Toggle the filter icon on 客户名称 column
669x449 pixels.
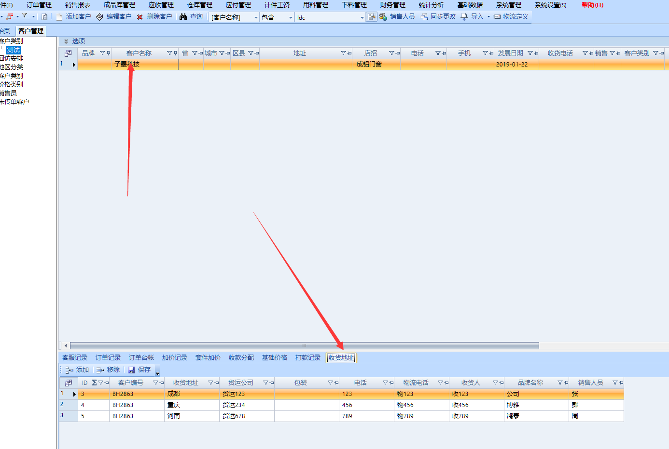(x=169, y=53)
